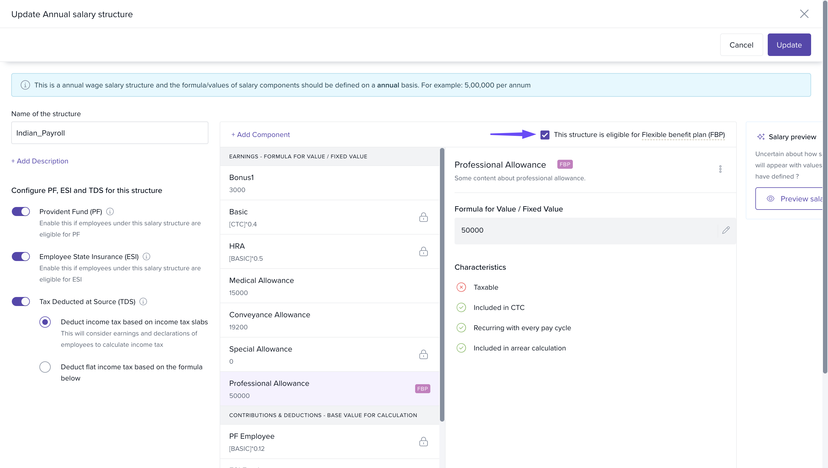
Task: Click the Preview salary button
Action: pos(792,199)
